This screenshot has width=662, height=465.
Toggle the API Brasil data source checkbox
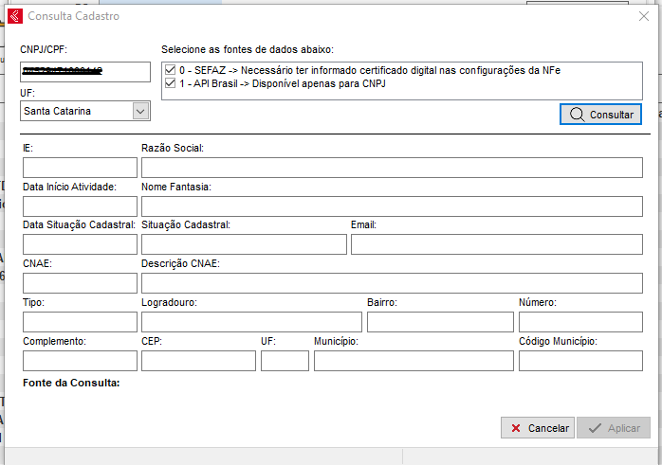click(170, 83)
